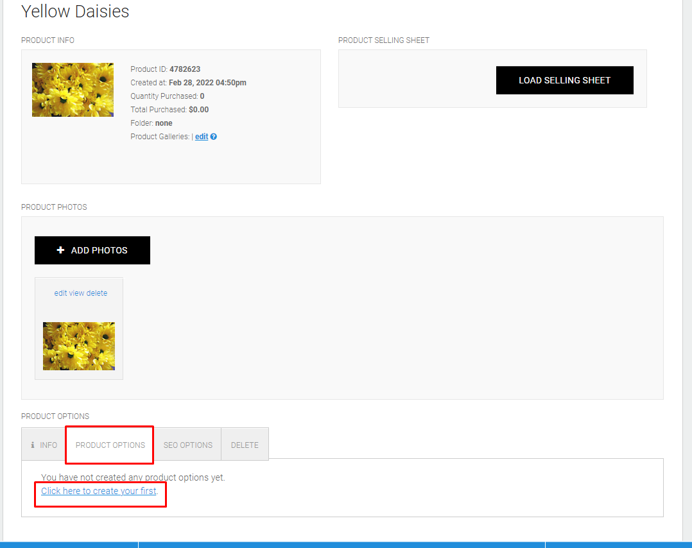Click the LOAD SELLING SHEET button
The height and width of the screenshot is (548, 692).
tap(564, 80)
